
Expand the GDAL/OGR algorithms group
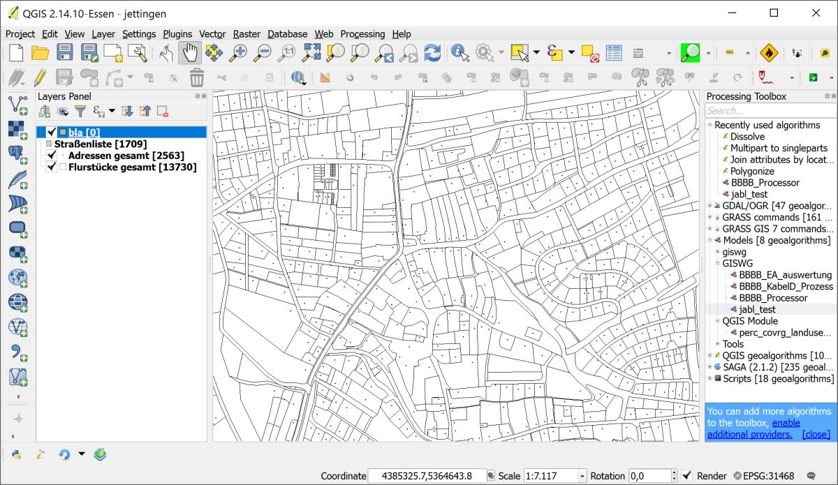(x=710, y=206)
